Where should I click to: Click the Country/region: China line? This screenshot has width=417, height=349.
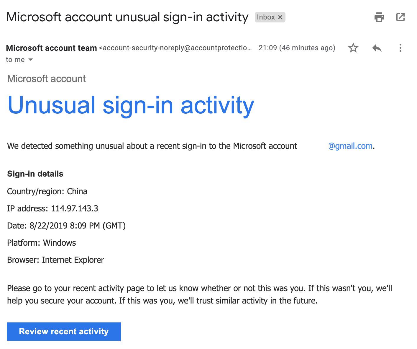click(x=47, y=191)
